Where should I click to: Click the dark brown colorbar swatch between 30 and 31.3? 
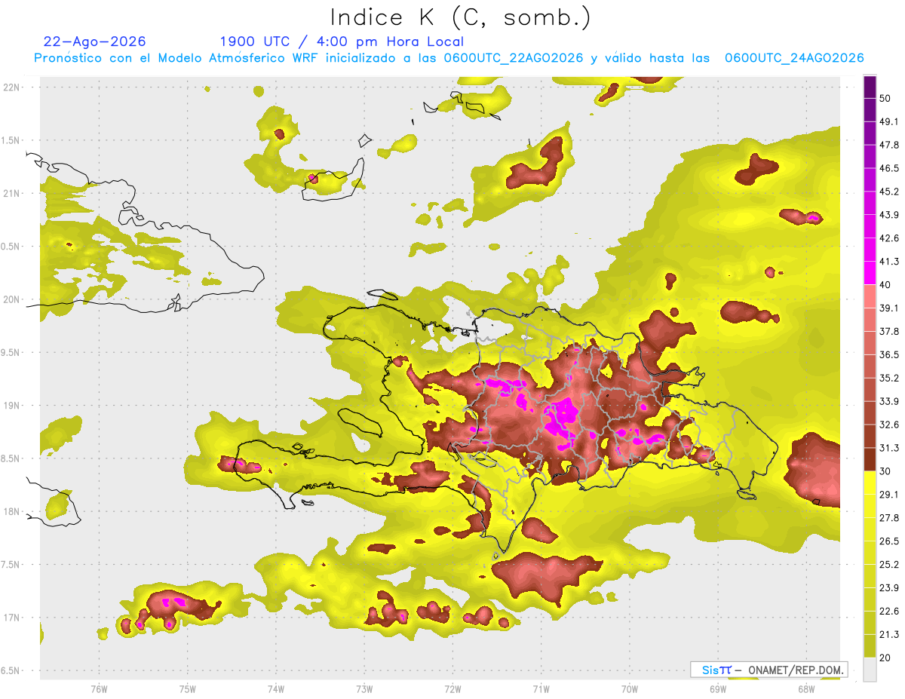[870, 460]
